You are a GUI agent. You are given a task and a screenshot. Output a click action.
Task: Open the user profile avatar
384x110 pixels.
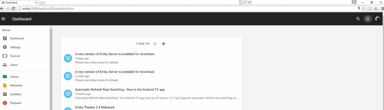pos(378,19)
